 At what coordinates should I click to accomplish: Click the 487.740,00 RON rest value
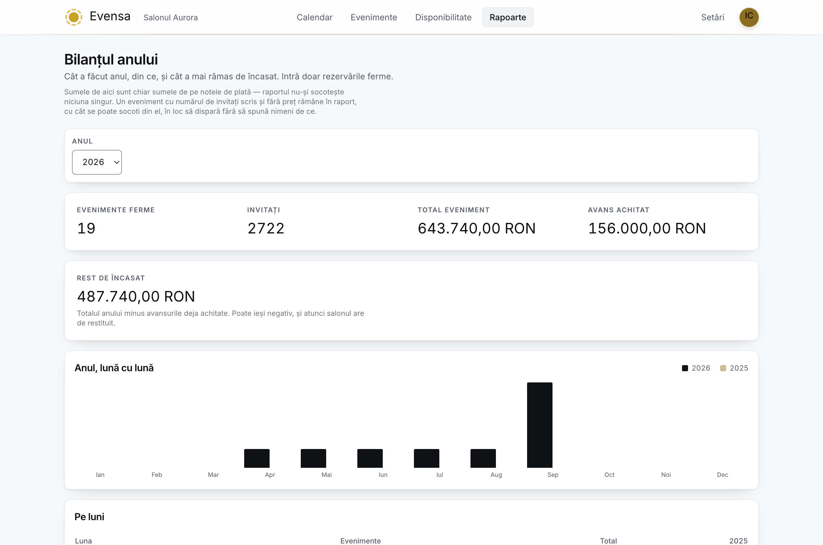click(x=136, y=296)
